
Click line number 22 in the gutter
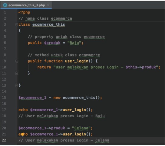(x=4, y=140)
